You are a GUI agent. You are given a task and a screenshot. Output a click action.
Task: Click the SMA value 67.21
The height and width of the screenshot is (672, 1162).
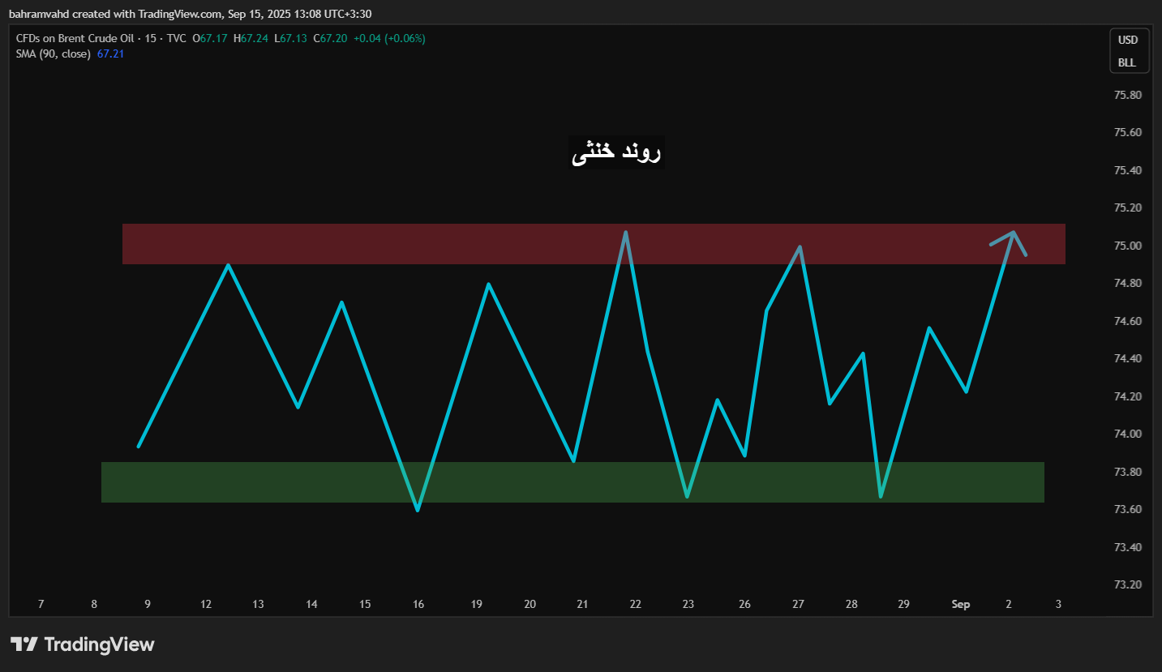pyautogui.click(x=110, y=54)
